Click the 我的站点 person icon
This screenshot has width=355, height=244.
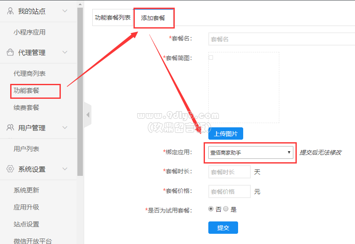[x=10, y=11]
